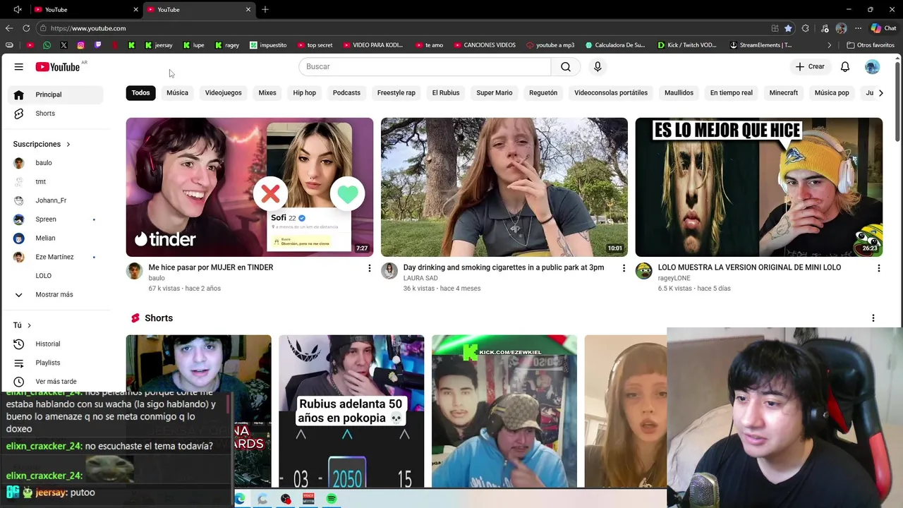Viewport: 903px width, 508px height.
Task: Open the notifications bell
Action: coord(844,66)
